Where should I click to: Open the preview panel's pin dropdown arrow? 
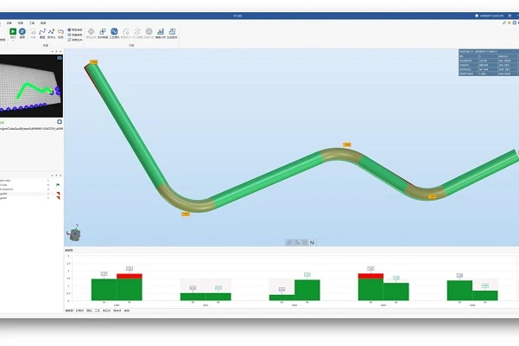point(54,52)
